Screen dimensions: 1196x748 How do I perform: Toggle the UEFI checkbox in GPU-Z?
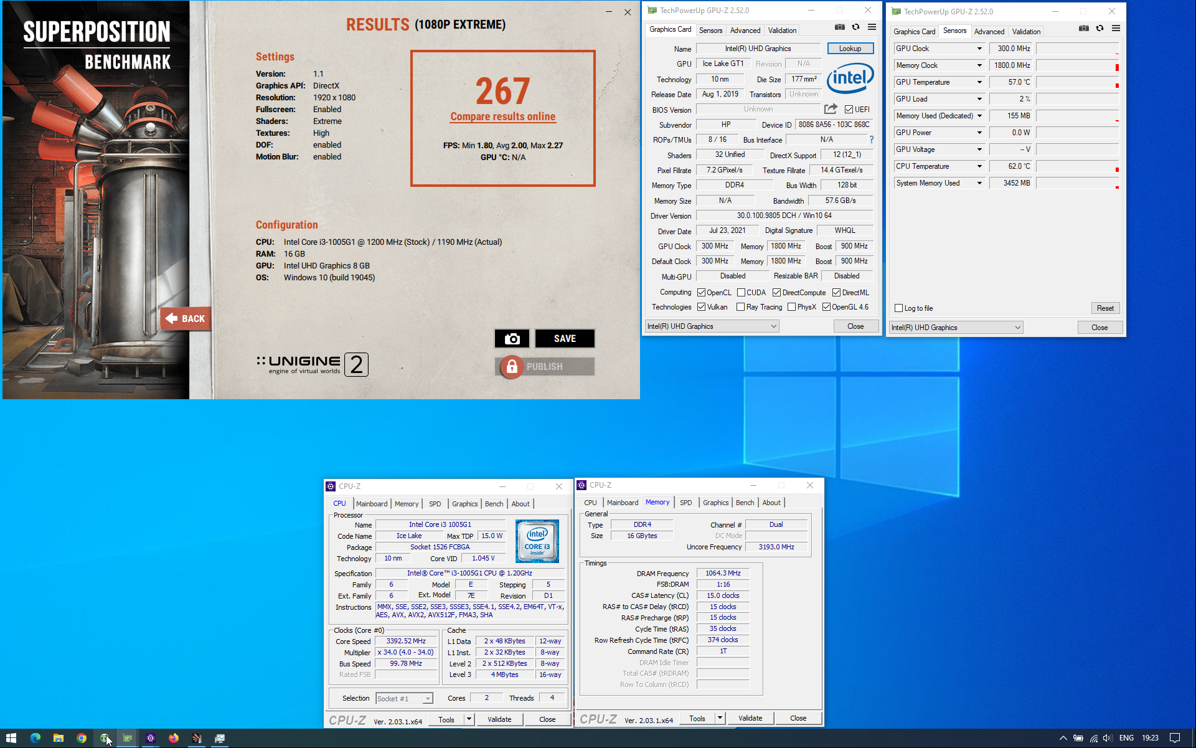coord(849,110)
